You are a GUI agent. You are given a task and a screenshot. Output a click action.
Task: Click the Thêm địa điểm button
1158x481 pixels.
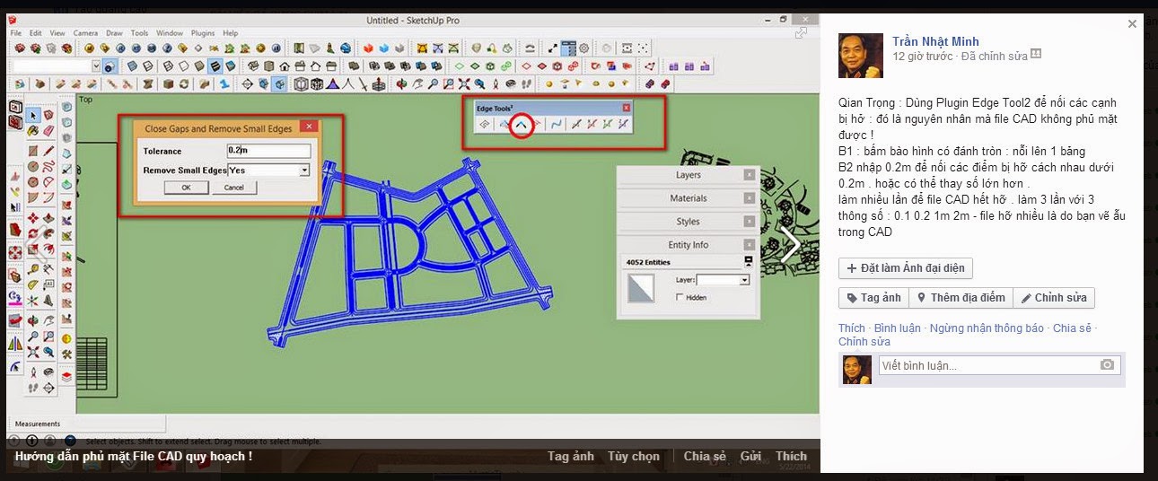coord(961,298)
